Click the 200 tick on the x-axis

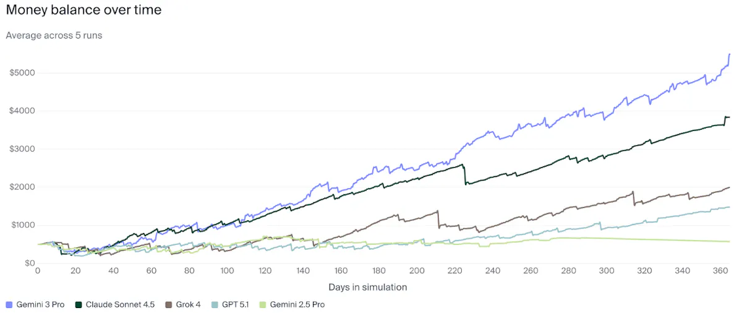[x=417, y=271]
